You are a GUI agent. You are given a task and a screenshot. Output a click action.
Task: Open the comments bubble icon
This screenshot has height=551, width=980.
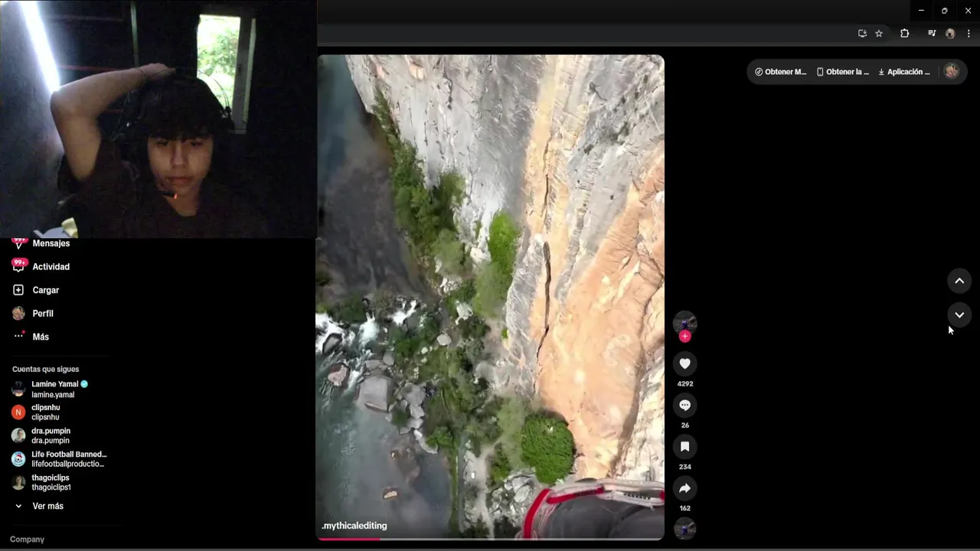pos(684,405)
